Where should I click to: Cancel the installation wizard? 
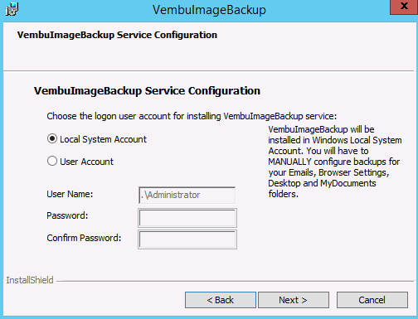click(372, 300)
